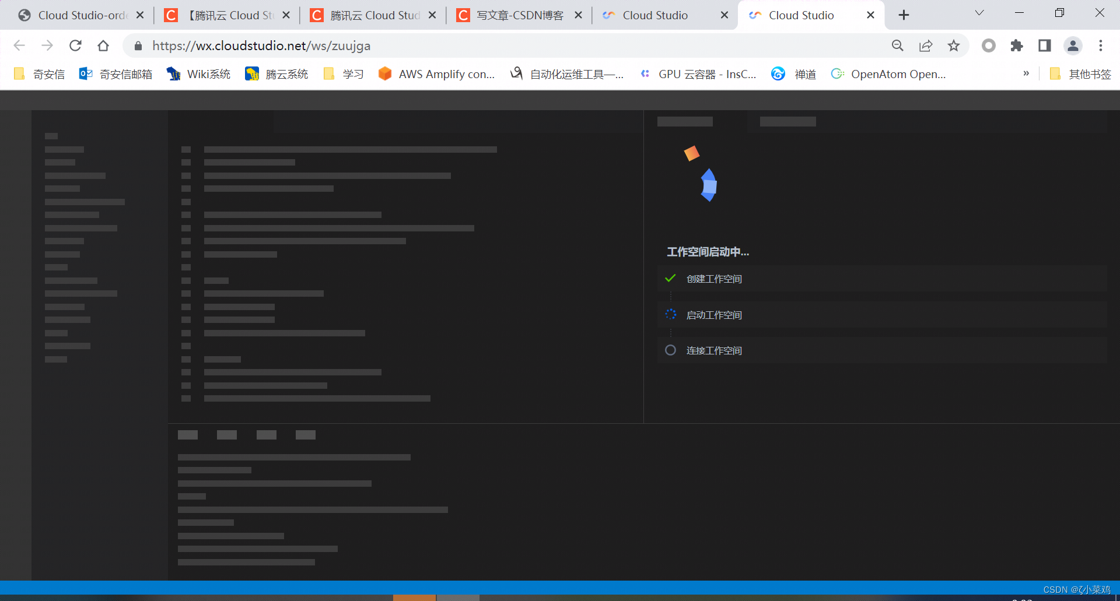
Task: Click the browser forward arrow
Action: pyautogui.click(x=47, y=45)
